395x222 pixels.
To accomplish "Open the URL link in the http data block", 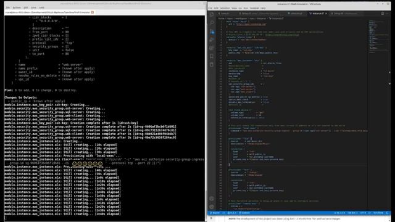I will click(251, 24).
